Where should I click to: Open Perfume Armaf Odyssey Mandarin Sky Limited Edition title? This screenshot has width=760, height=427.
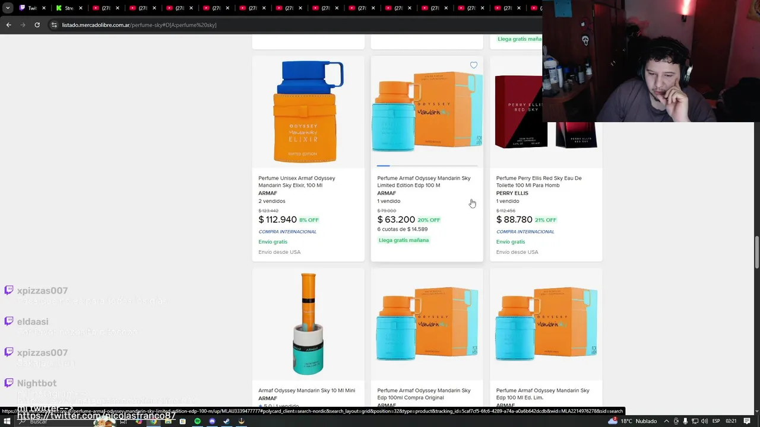(423, 181)
